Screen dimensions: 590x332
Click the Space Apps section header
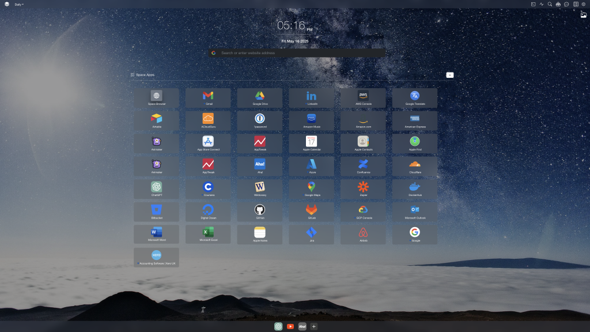point(143,75)
